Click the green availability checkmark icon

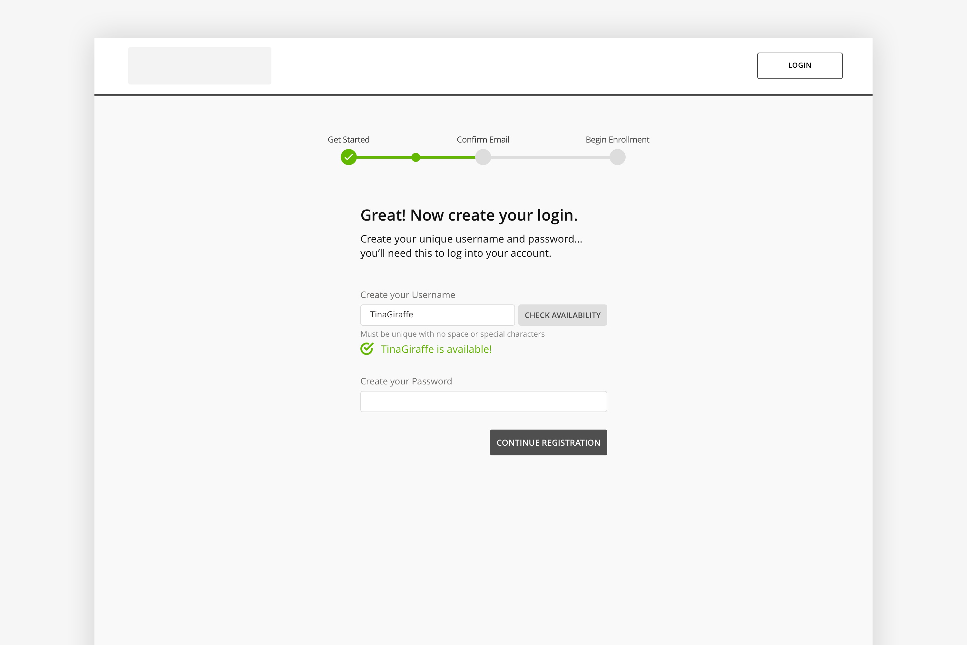click(367, 348)
